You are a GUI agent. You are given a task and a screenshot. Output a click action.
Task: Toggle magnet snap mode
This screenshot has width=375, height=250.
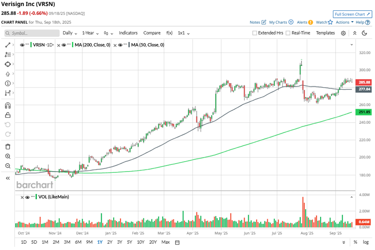[7, 105]
